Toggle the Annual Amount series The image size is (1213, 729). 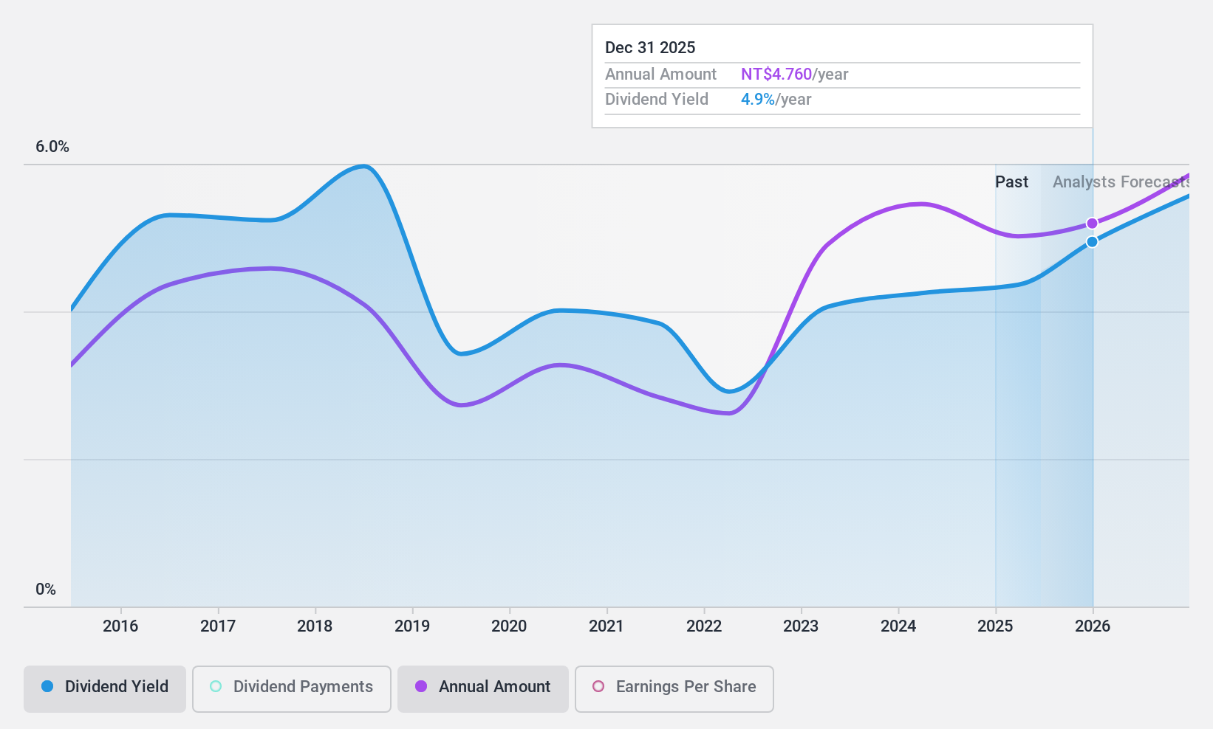coord(483,689)
